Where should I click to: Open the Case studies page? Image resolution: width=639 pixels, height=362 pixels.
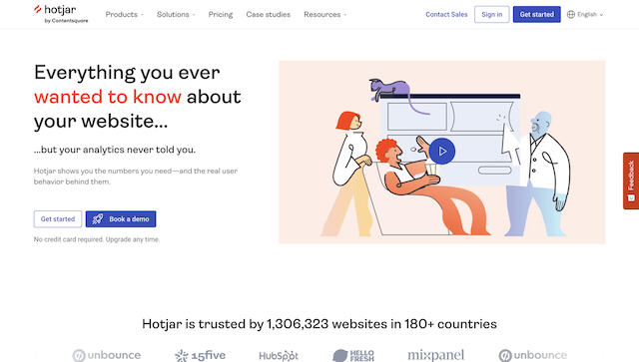pyautogui.click(x=269, y=15)
